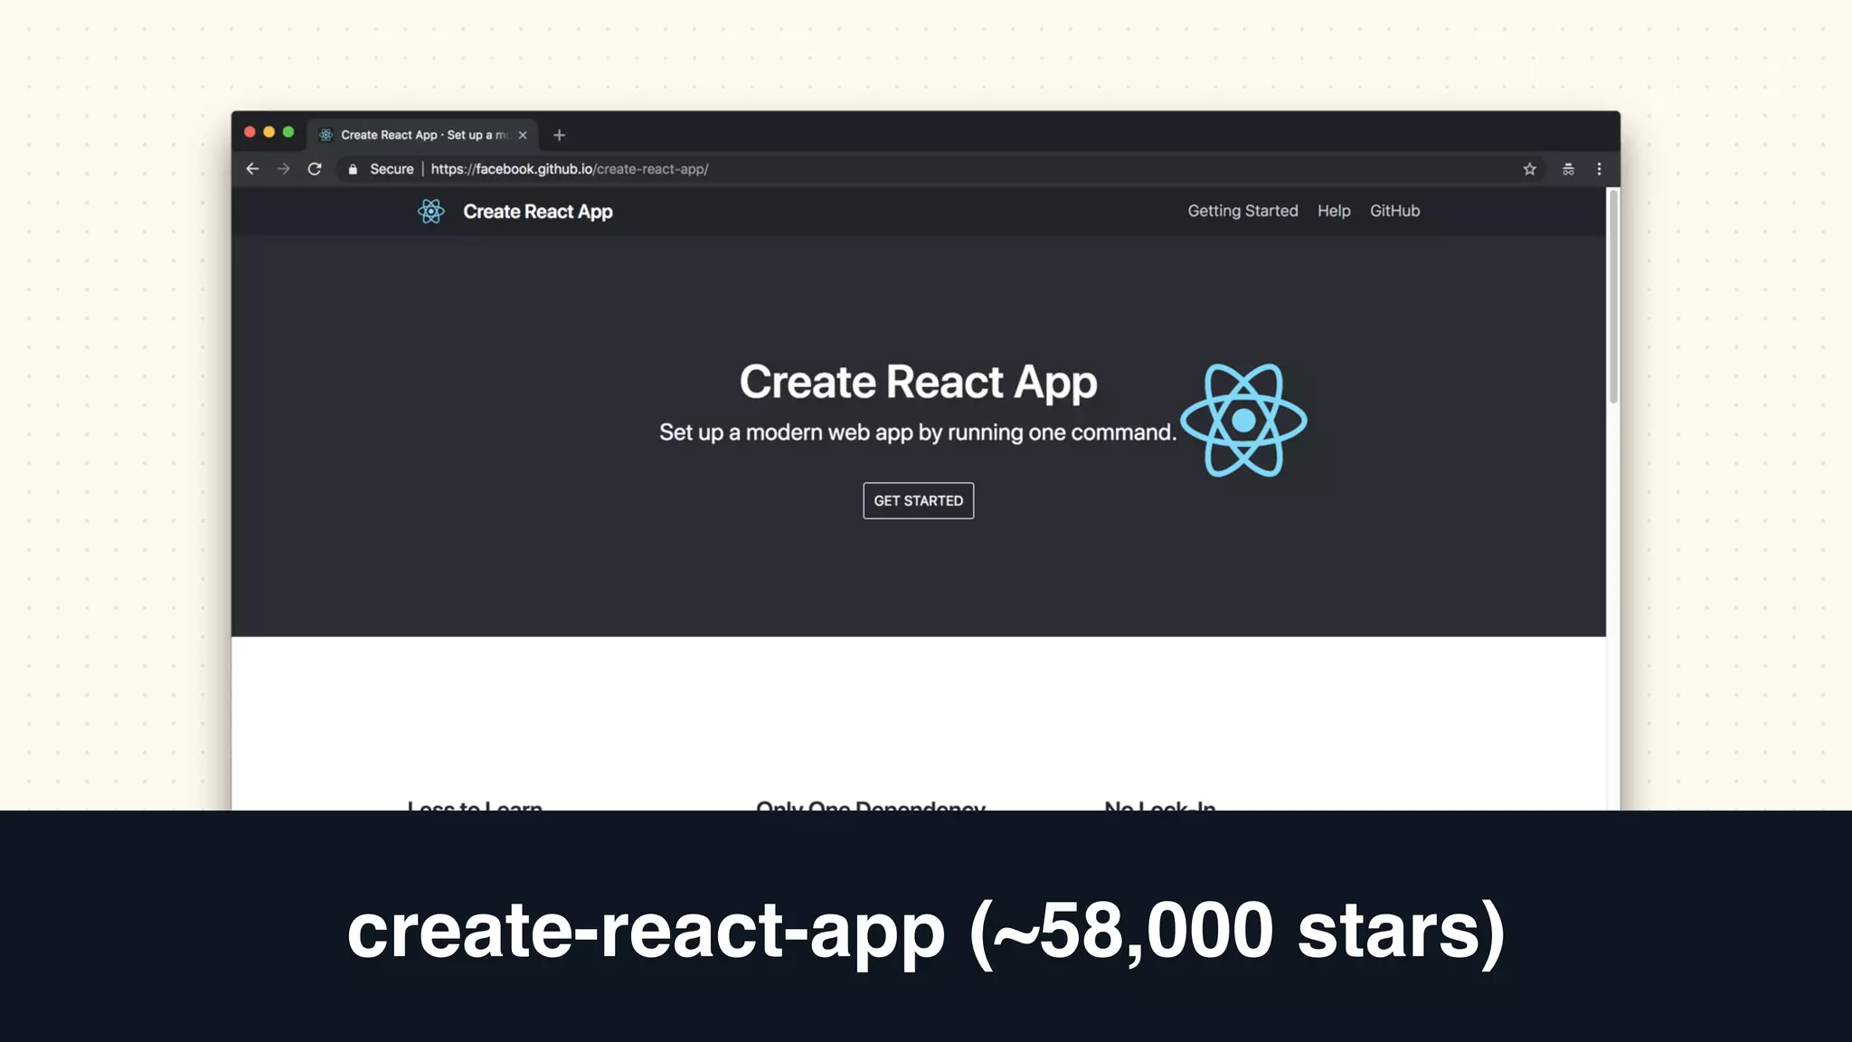Click the yellow minimize window button
The width and height of the screenshot is (1852, 1042).
(x=269, y=132)
